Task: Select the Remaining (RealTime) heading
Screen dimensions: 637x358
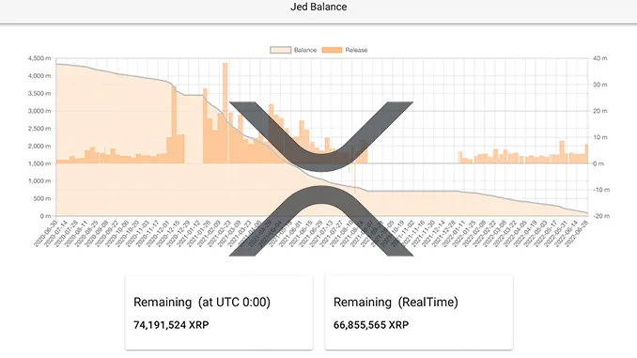Action: (x=396, y=302)
